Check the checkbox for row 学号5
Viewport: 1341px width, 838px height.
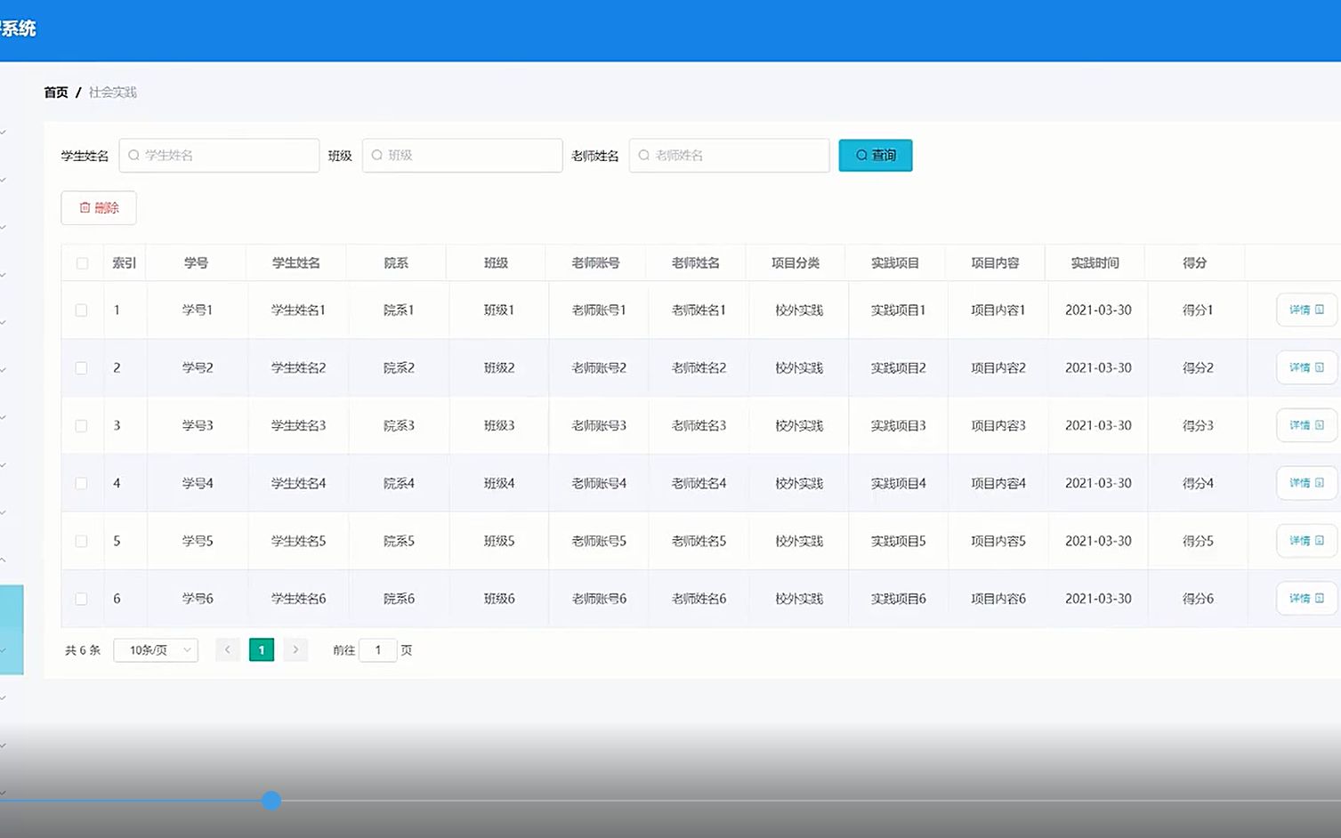click(81, 542)
